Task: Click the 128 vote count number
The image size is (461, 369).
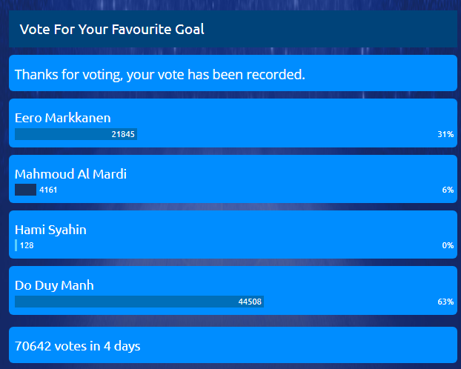Action: click(x=27, y=245)
